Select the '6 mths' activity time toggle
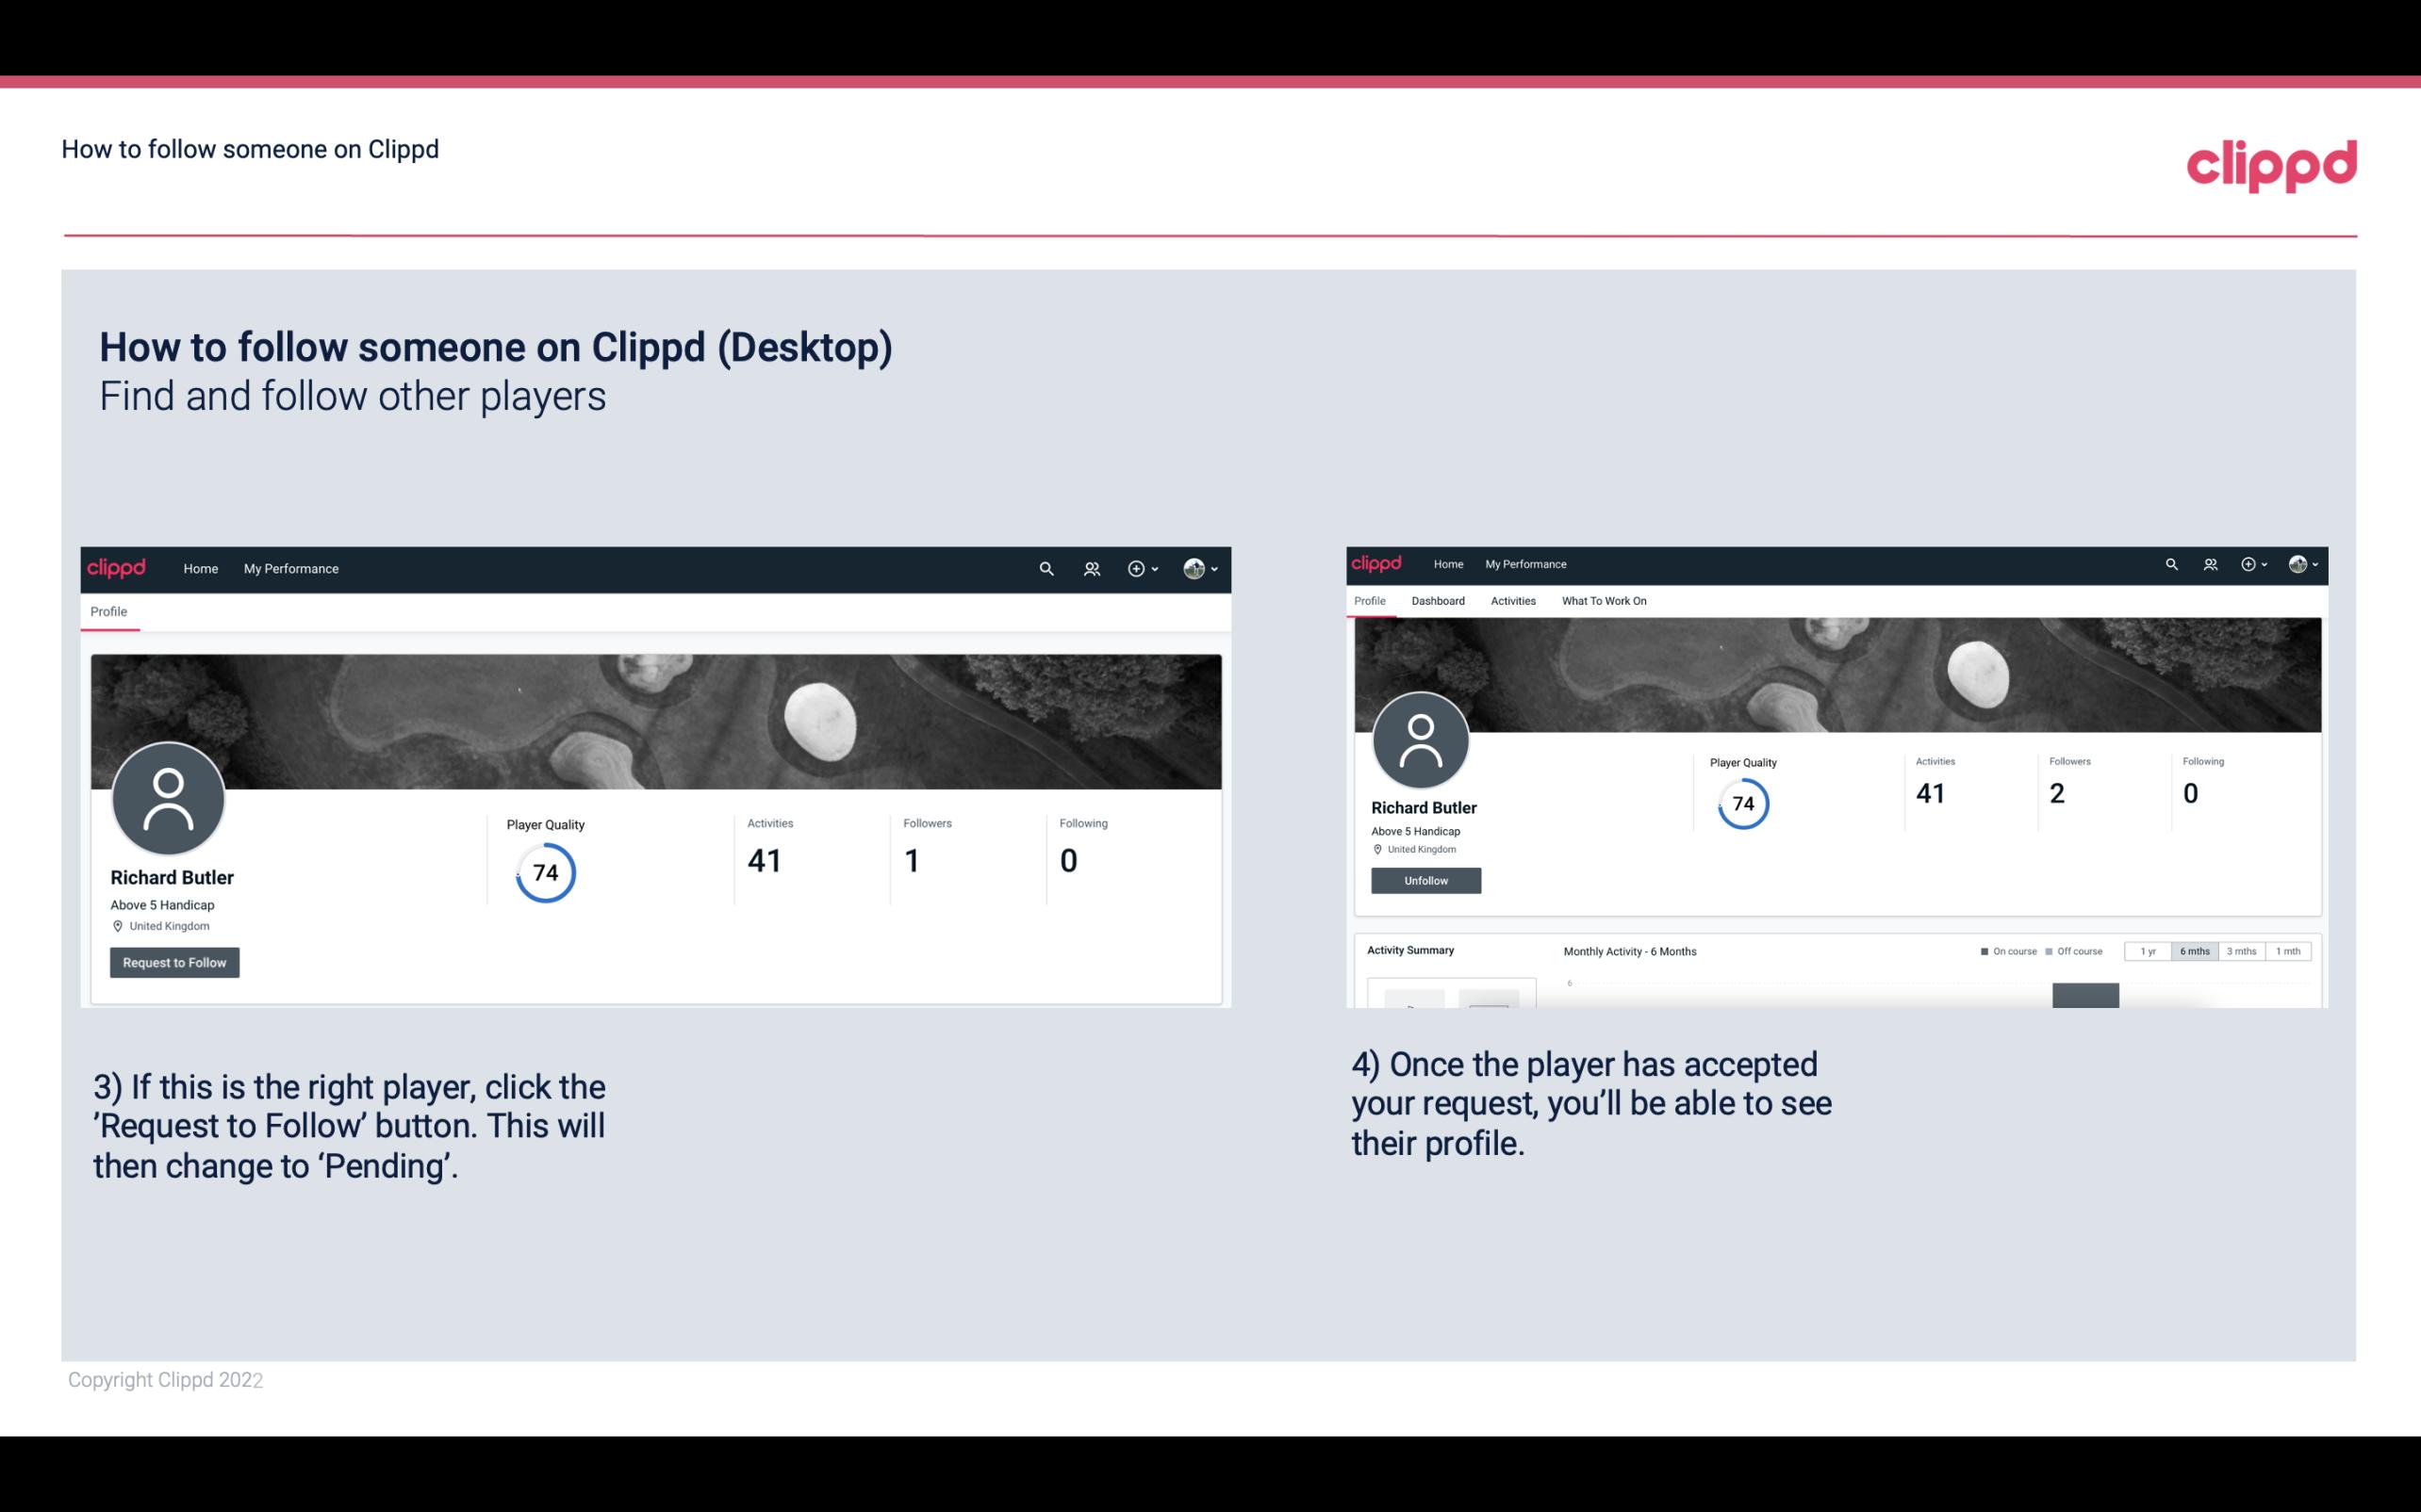 (2195, 950)
